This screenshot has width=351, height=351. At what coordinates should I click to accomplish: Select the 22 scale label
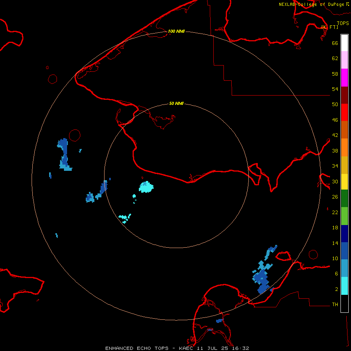(335, 213)
